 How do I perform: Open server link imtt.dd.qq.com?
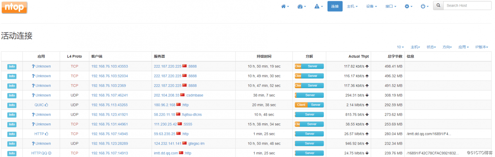click(x=166, y=153)
